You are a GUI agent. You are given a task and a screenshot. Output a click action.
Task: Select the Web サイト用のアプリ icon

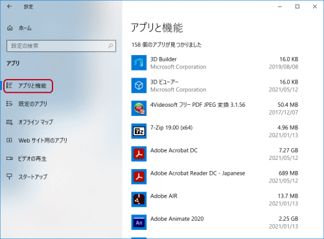coord(9,141)
